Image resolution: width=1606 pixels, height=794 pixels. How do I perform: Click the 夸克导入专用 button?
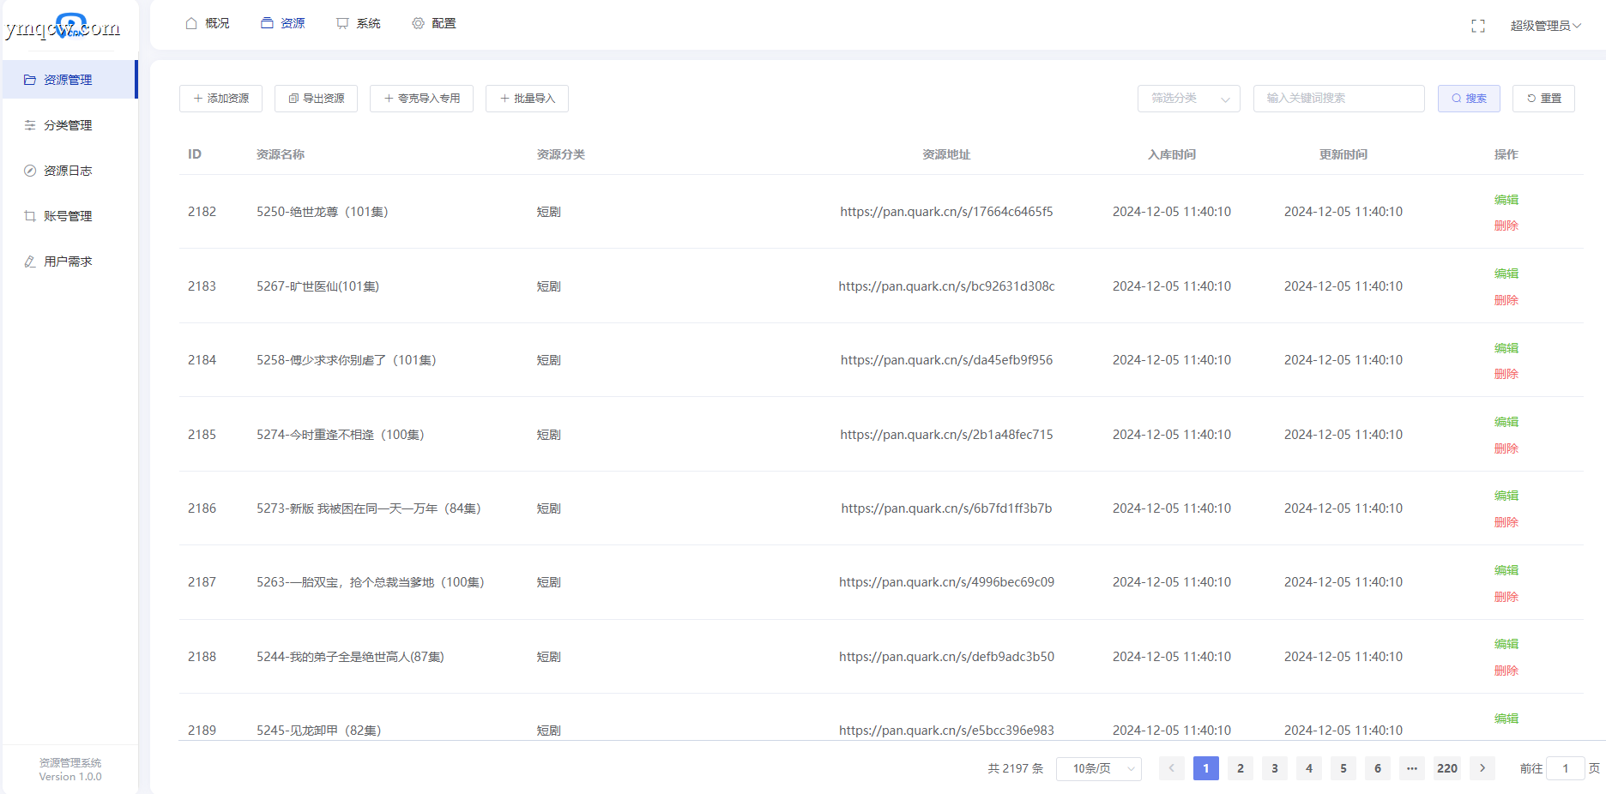pyautogui.click(x=421, y=99)
